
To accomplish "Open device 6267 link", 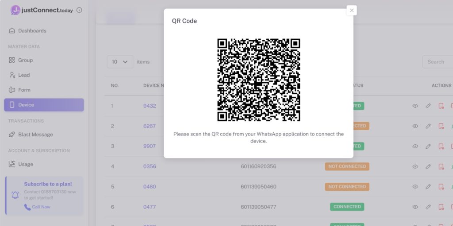I will (x=150, y=126).
